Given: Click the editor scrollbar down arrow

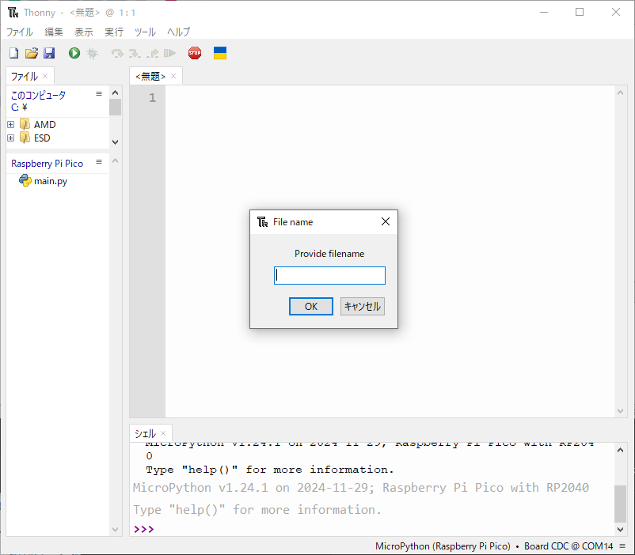Looking at the screenshot, I should pyautogui.click(x=620, y=411).
